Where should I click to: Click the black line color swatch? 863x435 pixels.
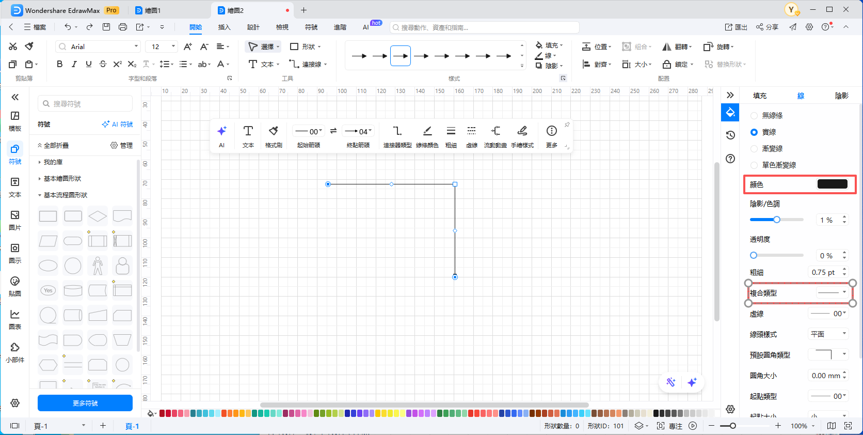tap(832, 184)
